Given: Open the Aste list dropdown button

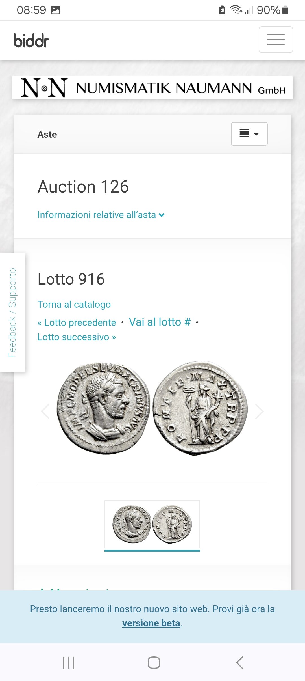Looking at the screenshot, I should tap(249, 134).
